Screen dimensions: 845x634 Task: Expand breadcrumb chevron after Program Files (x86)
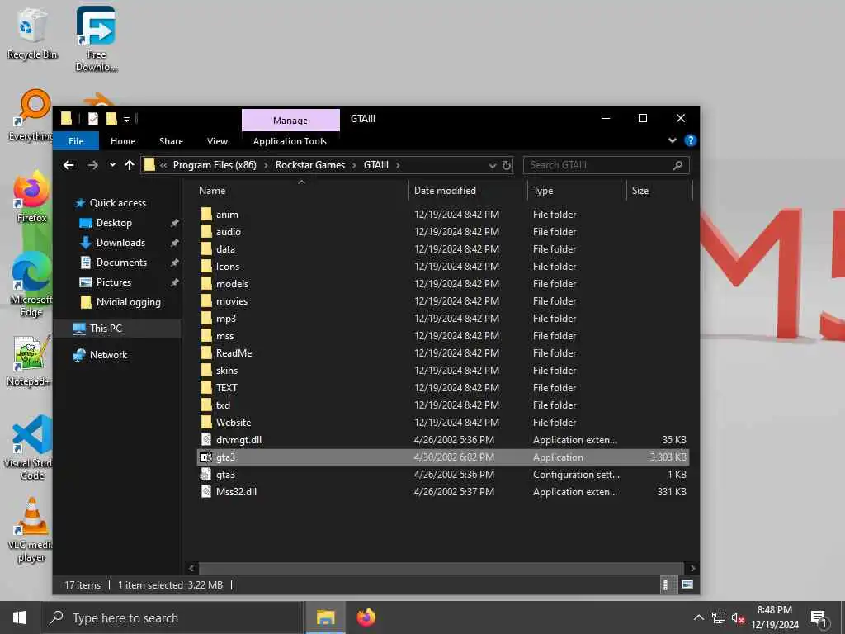click(266, 165)
